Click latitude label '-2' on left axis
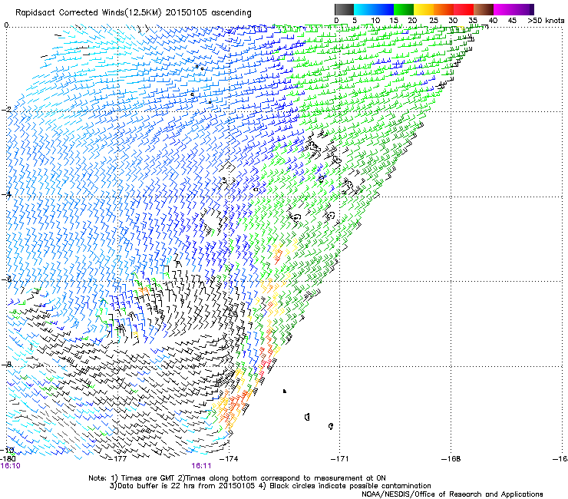 (x=6, y=110)
